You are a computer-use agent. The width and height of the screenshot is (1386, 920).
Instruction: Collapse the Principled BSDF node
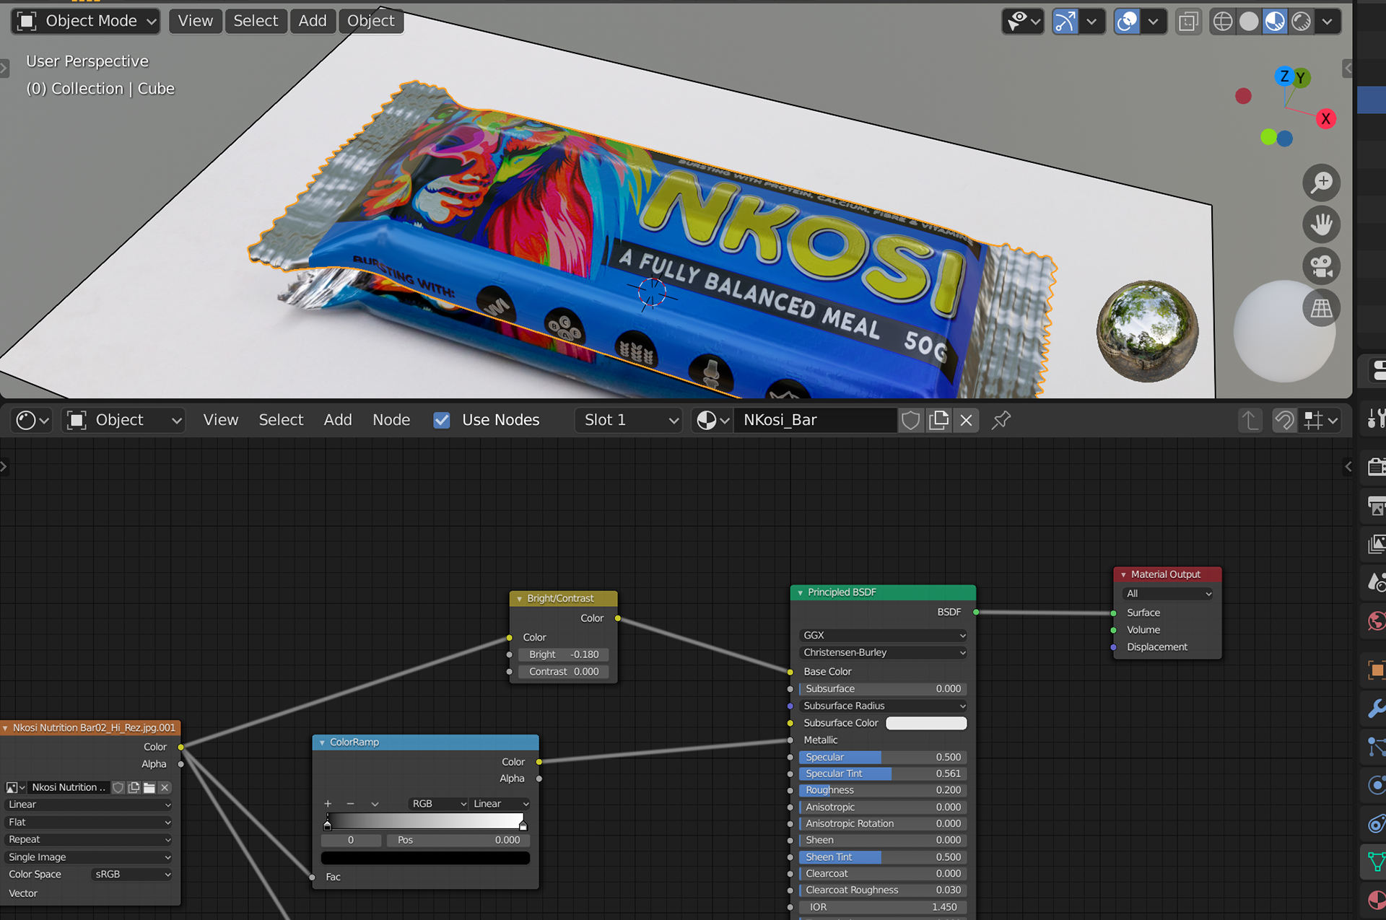click(x=800, y=592)
